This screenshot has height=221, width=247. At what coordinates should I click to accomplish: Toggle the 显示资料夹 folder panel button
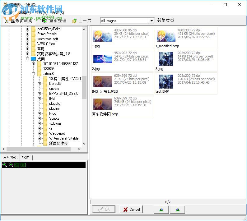[18, 21]
